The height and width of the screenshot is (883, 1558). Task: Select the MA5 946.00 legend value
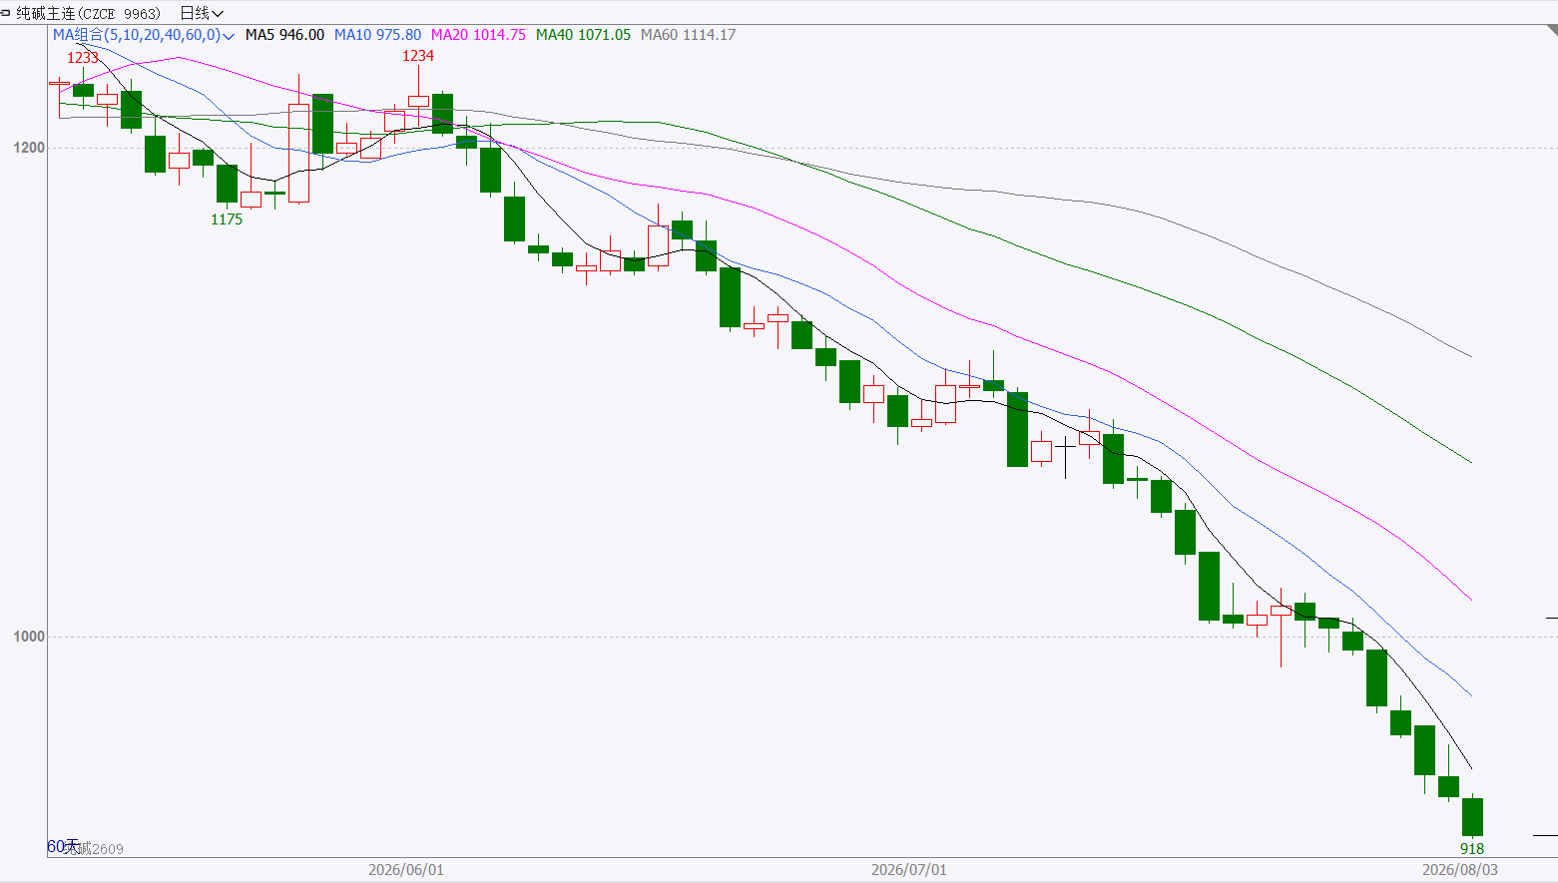pyautogui.click(x=284, y=35)
